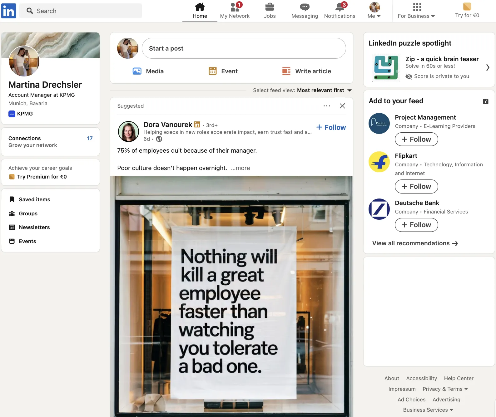Click the public globe visibility icon

click(x=159, y=139)
